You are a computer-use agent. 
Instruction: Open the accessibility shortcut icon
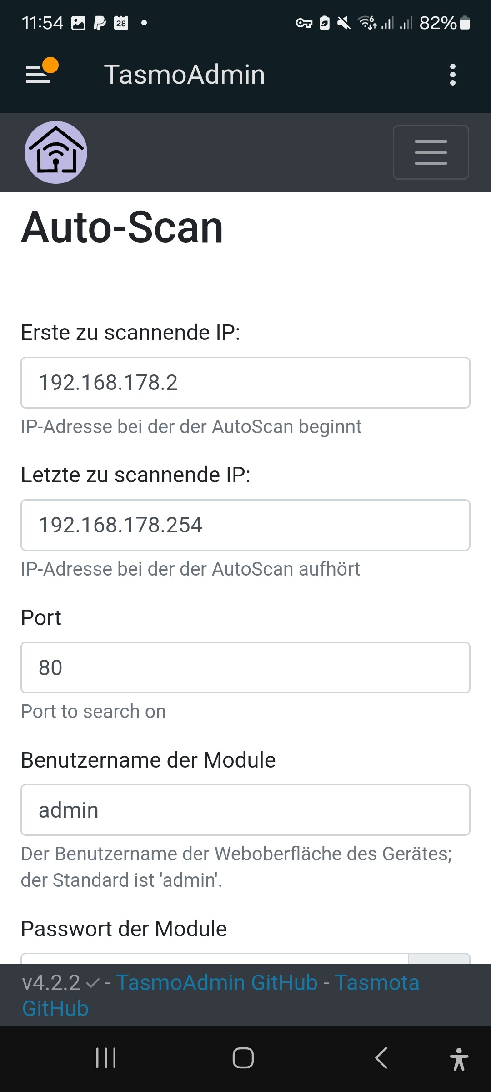459,1059
